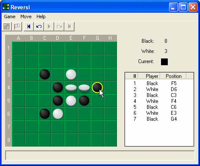Select move 3 position 'C3' in list
The height and width of the screenshot is (166, 200).
(x=174, y=95)
